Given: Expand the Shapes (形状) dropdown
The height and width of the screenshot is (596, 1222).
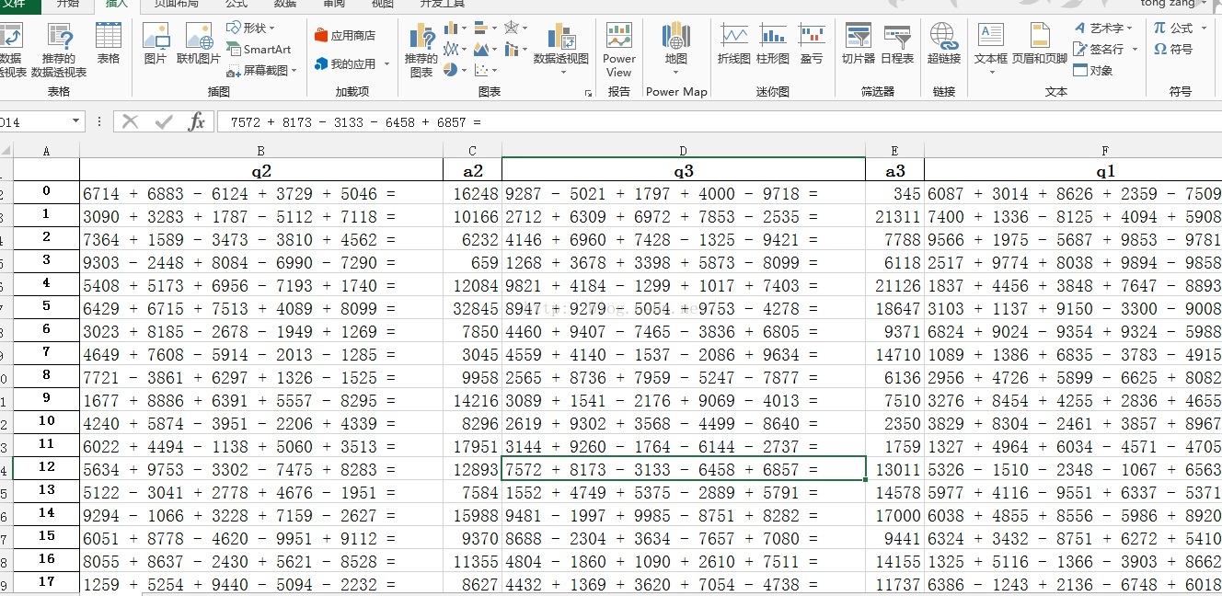Looking at the screenshot, I should [x=272, y=29].
